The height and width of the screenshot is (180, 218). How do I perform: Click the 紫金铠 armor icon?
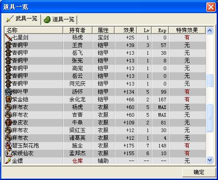pyautogui.click(x=9, y=99)
